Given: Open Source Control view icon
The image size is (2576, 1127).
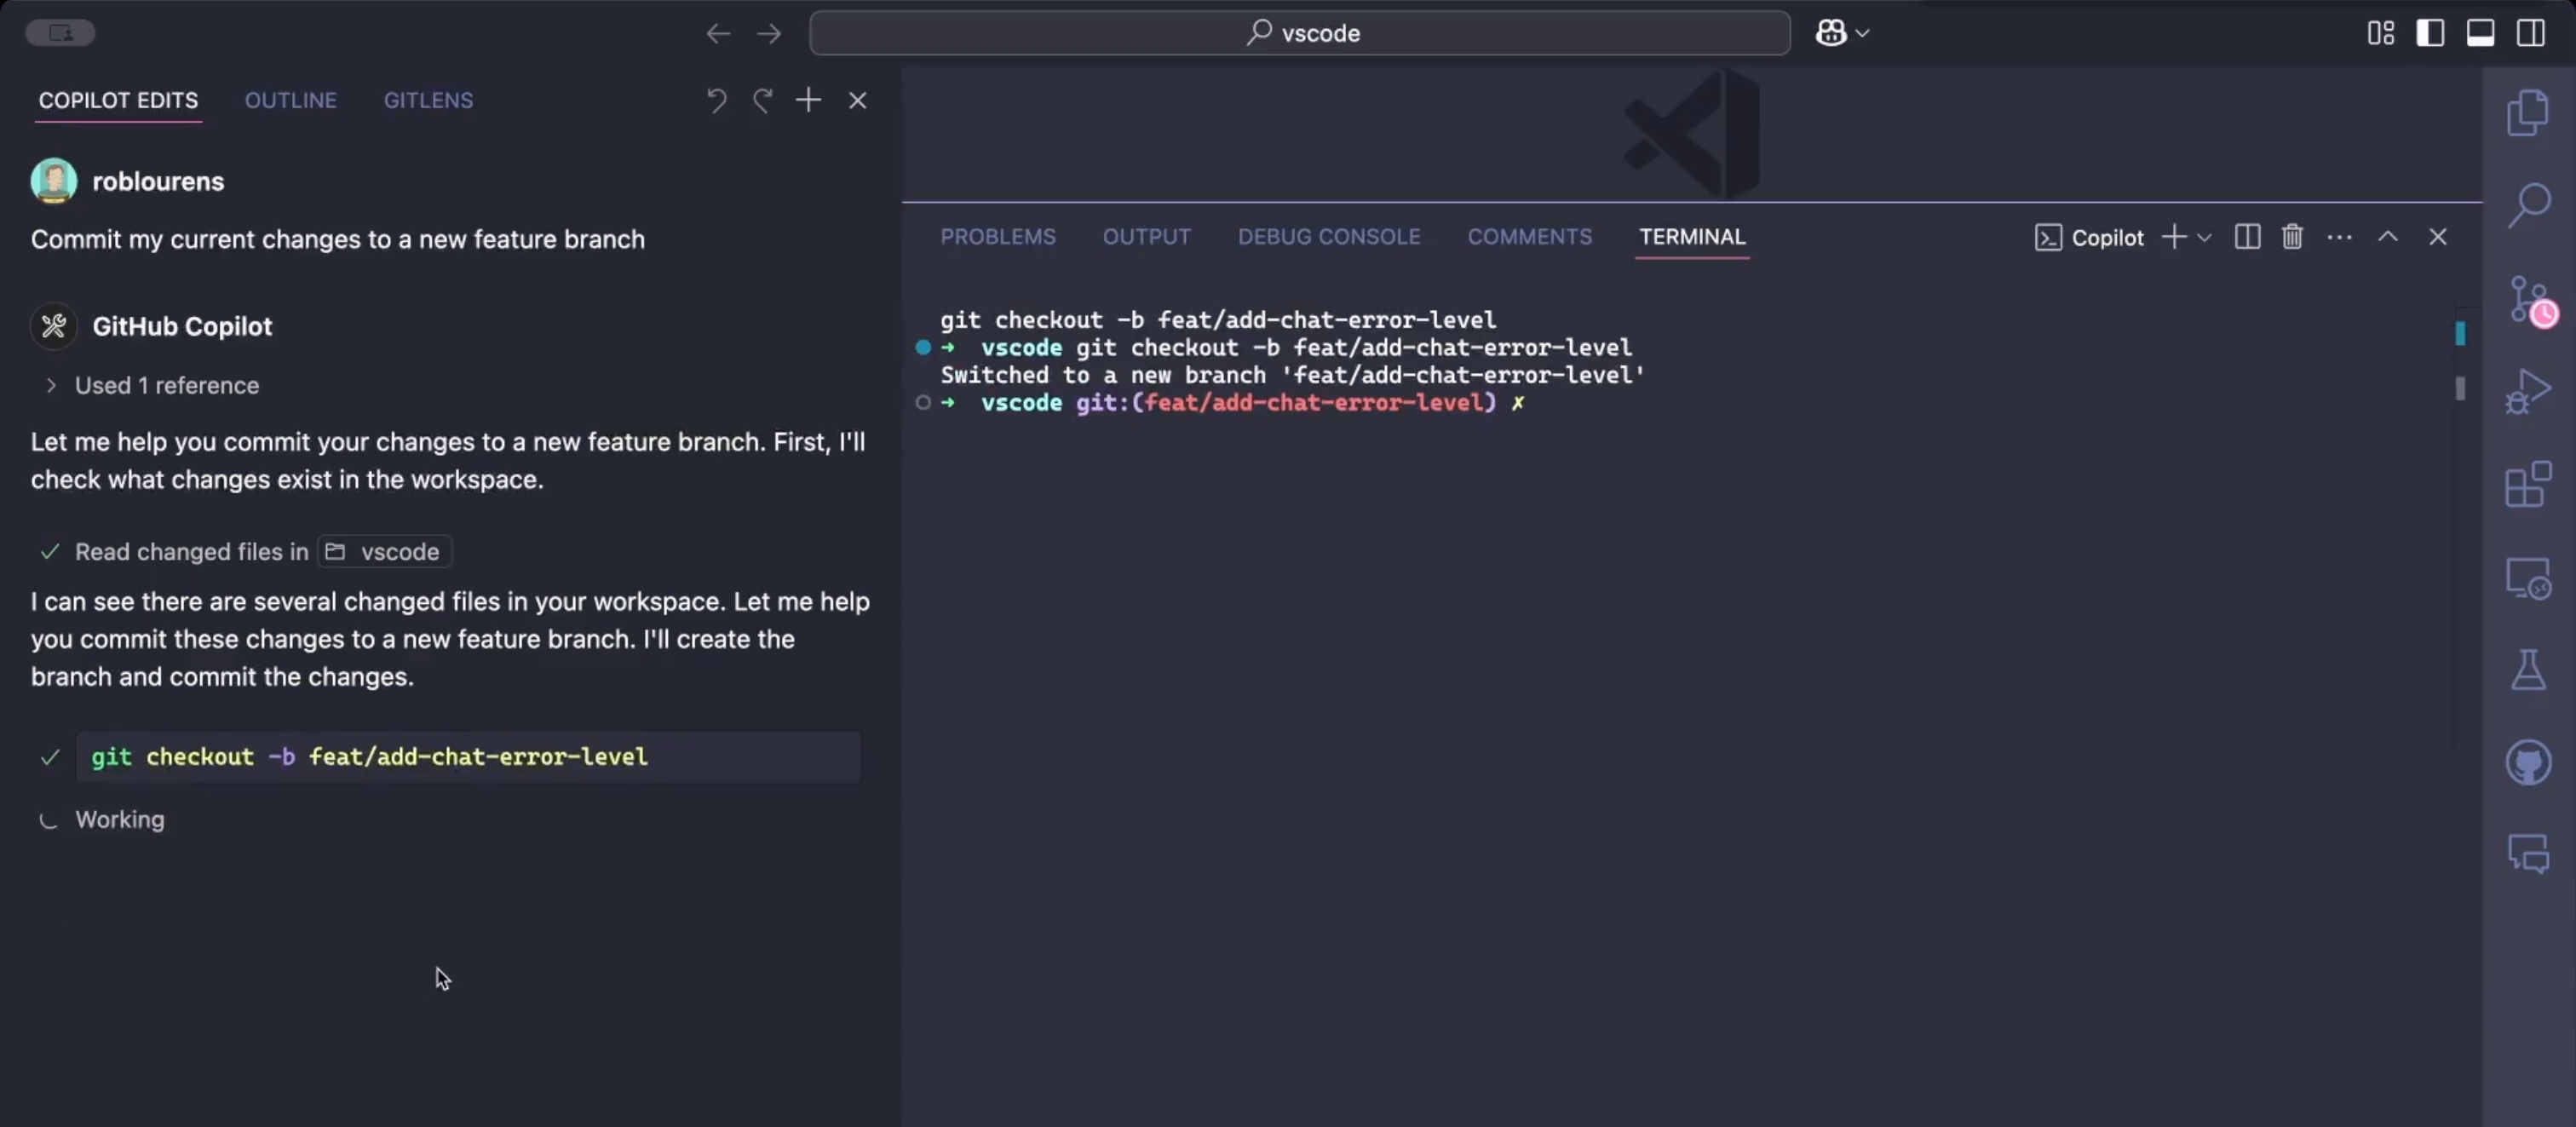Looking at the screenshot, I should pyautogui.click(x=2527, y=298).
